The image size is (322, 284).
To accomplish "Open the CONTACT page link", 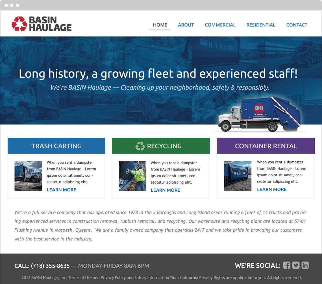I will (x=297, y=25).
